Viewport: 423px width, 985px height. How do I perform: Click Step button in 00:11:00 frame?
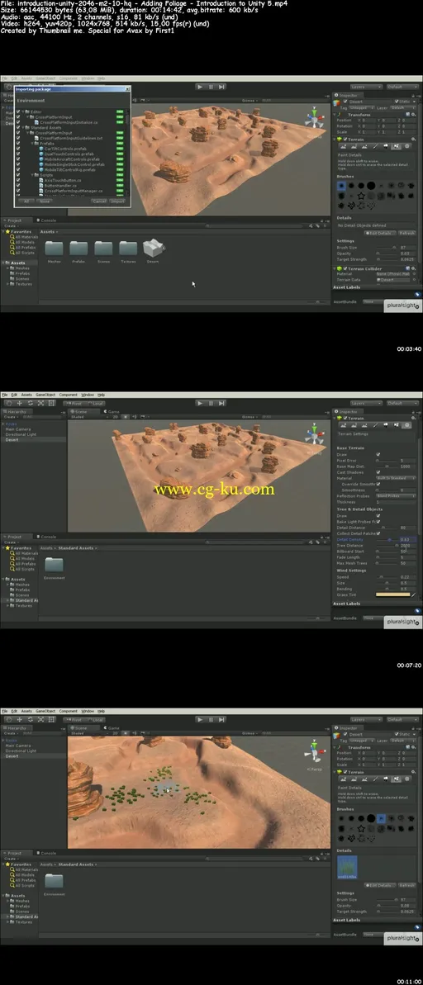point(222,720)
